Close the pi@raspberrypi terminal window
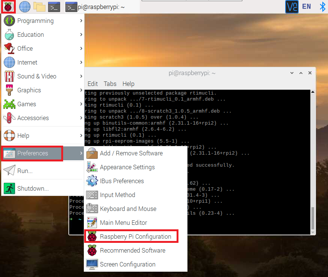This screenshot has height=277, width=328. (310, 73)
